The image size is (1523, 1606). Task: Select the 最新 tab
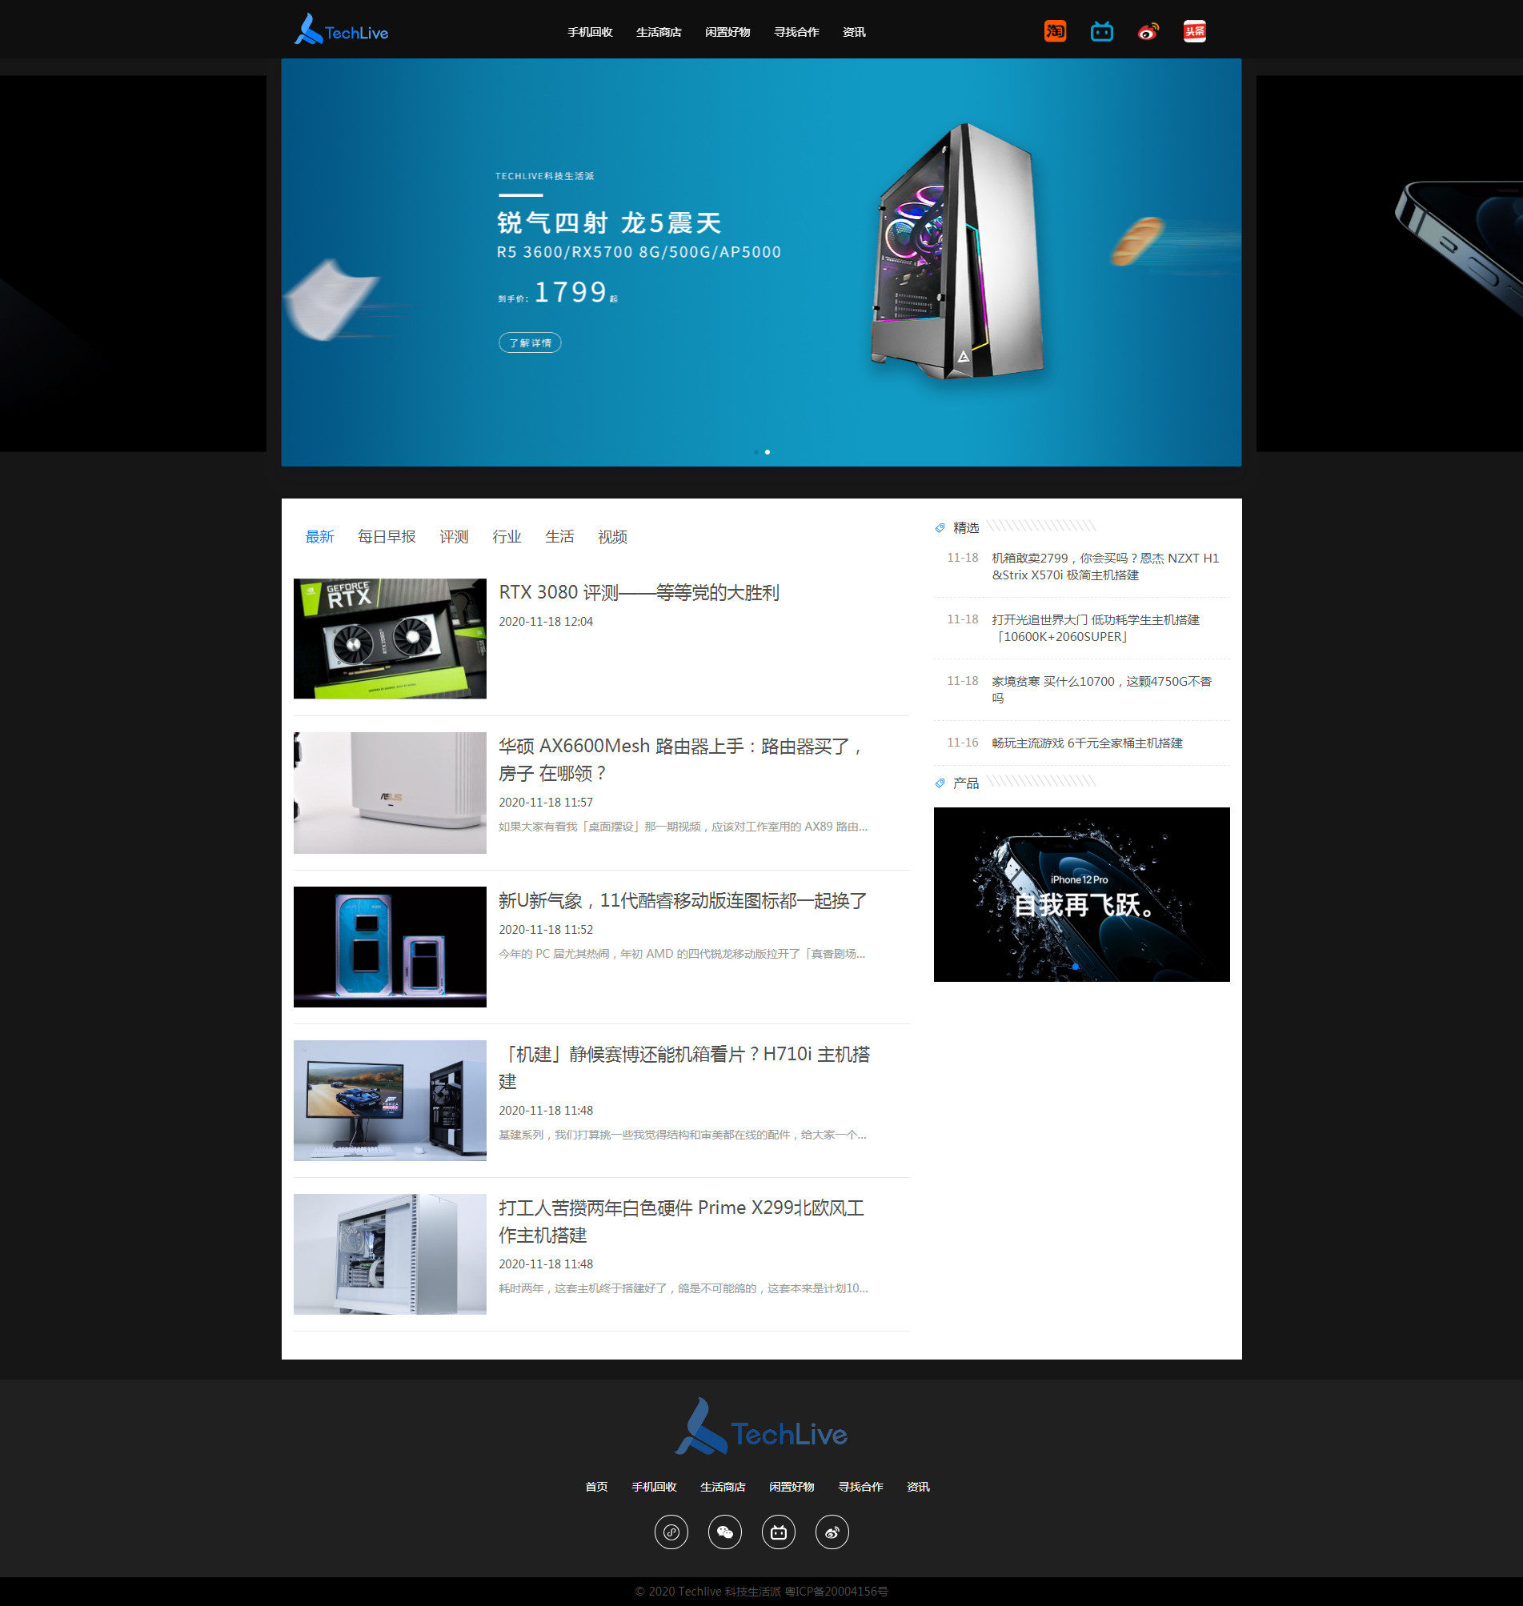320,536
